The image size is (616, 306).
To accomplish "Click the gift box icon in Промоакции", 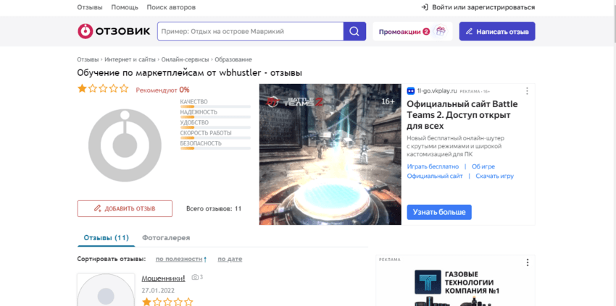I will [x=441, y=31].
